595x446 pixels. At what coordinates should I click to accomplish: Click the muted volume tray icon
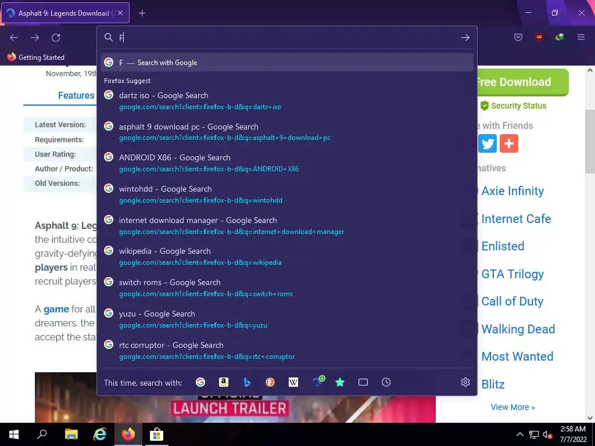tap(547, 434)
